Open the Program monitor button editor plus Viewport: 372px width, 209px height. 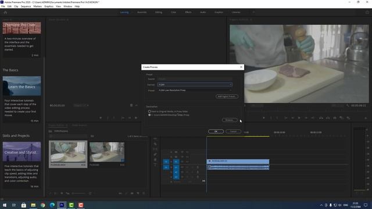pyautogui.click(x=366, y=118)
